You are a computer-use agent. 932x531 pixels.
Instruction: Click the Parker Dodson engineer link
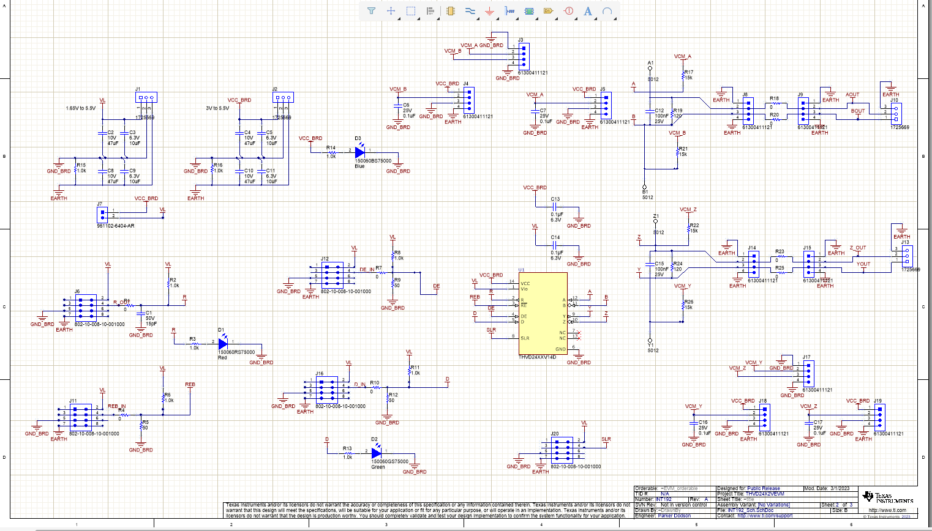(674, 514)
